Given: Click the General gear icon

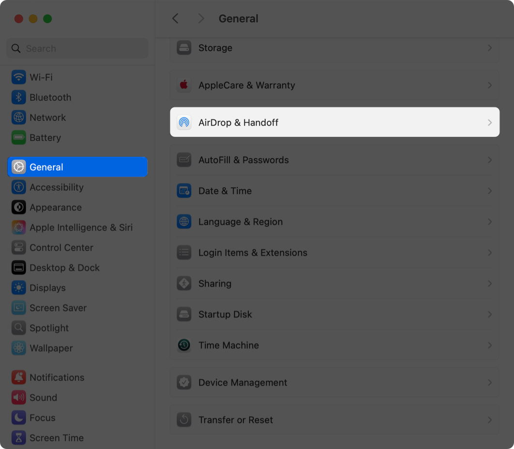Looking at the screenshot, I should [19, 167].
